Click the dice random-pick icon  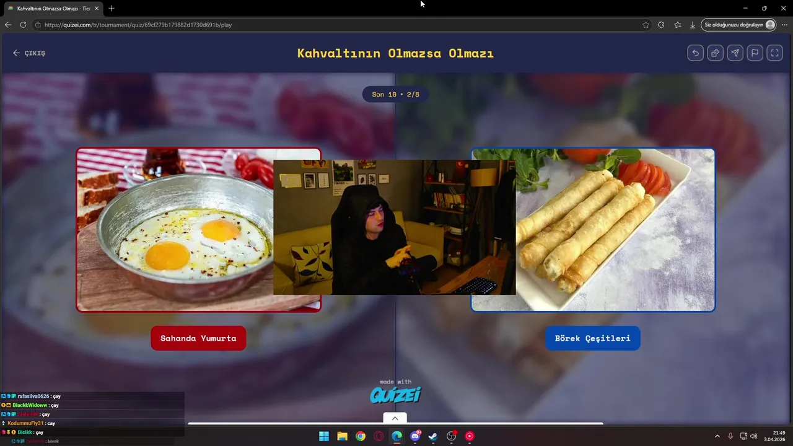(715, 53)
